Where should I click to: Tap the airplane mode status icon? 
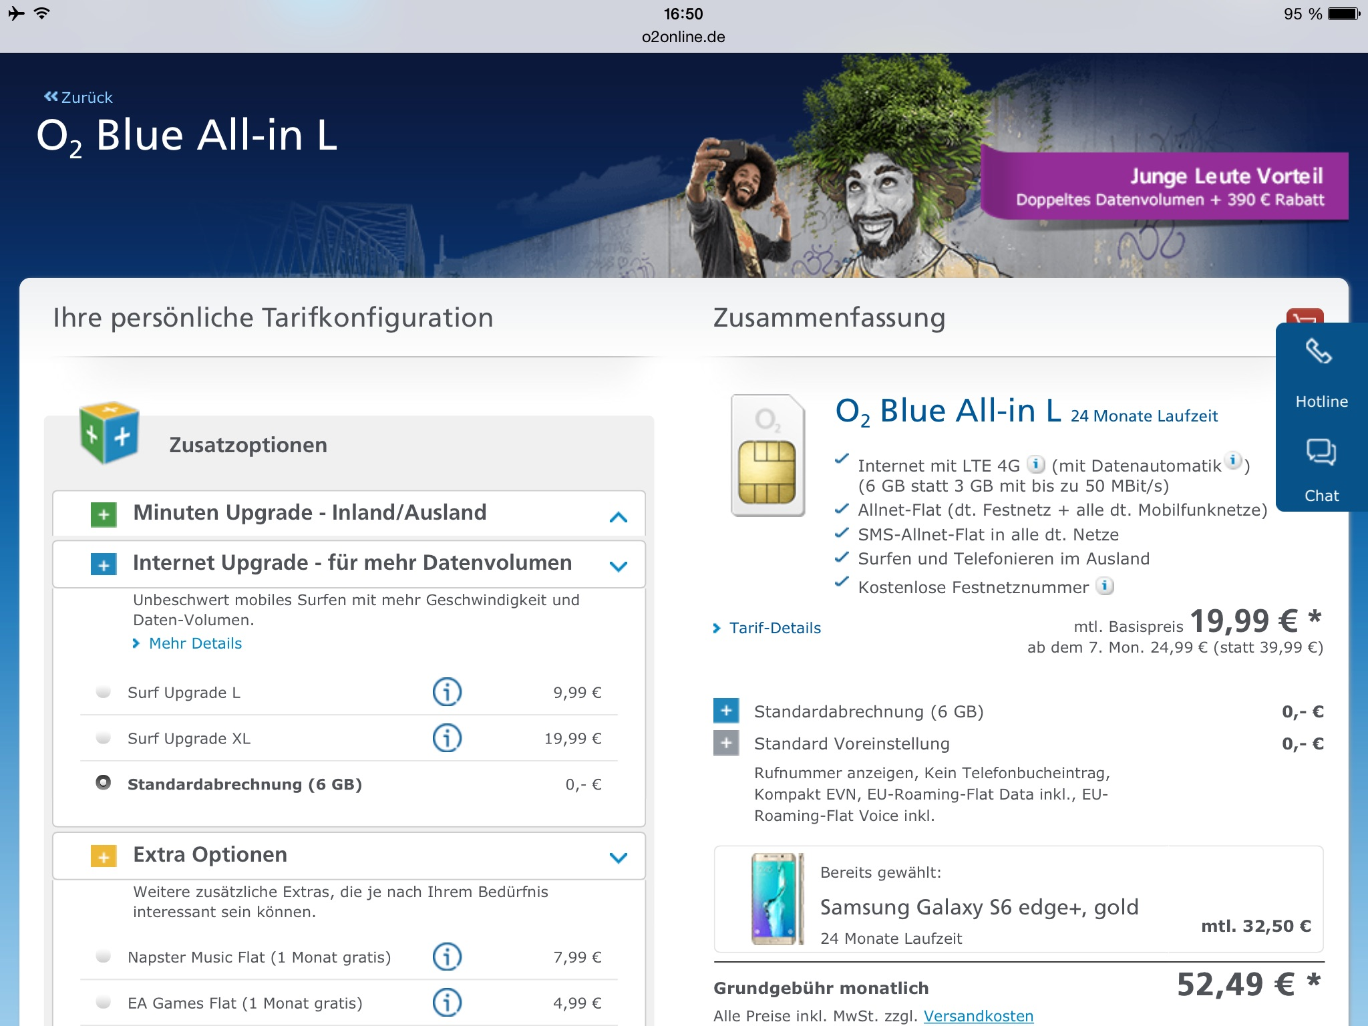click(17, 13)
